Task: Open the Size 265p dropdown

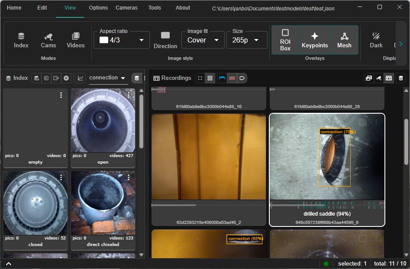Action: (x=247, y=40)
